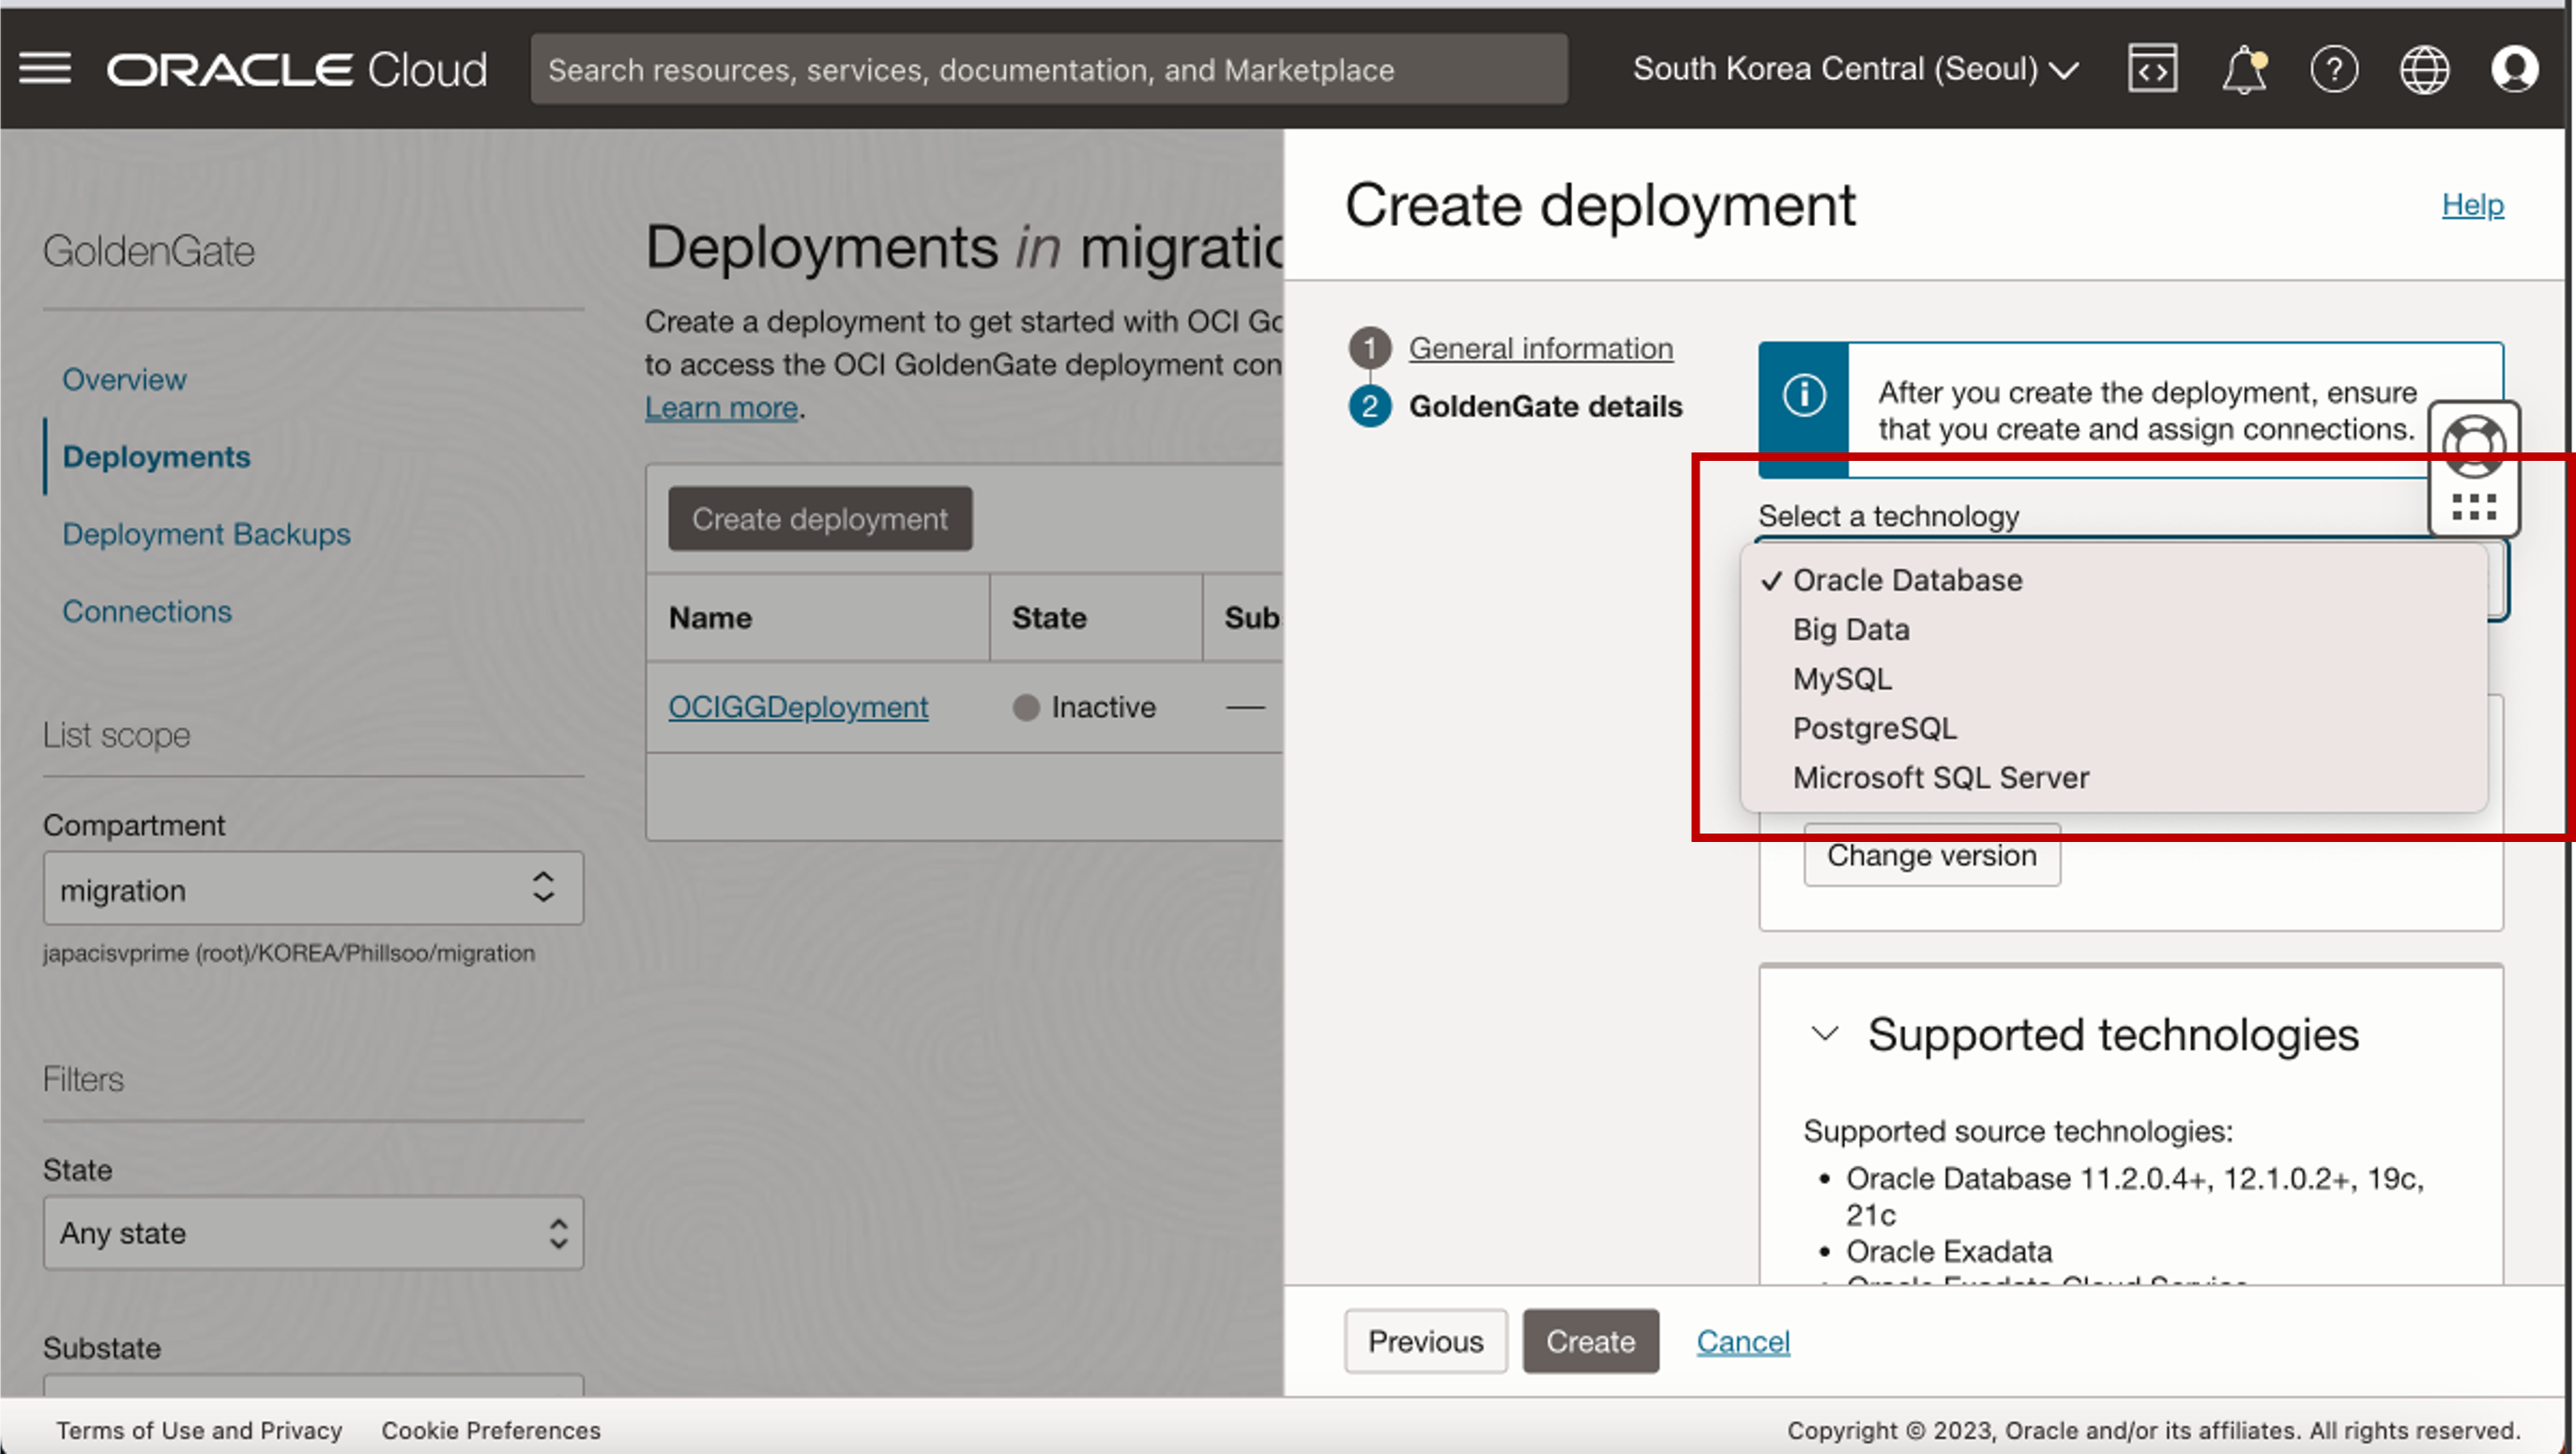This screenshot has height=1454, width=2576.
Task: Open the language globe menu
Action: (x=2425, y=69)
